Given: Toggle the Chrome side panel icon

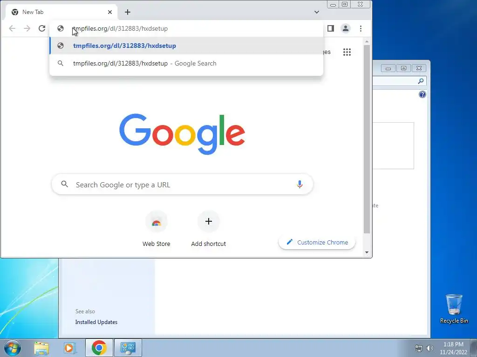Looking at the screenshot, I should [x=331, y=28].
